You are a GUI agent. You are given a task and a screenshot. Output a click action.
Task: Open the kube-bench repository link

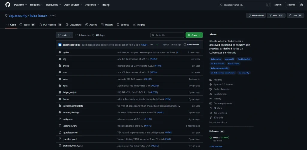click(x=38, y=16)
